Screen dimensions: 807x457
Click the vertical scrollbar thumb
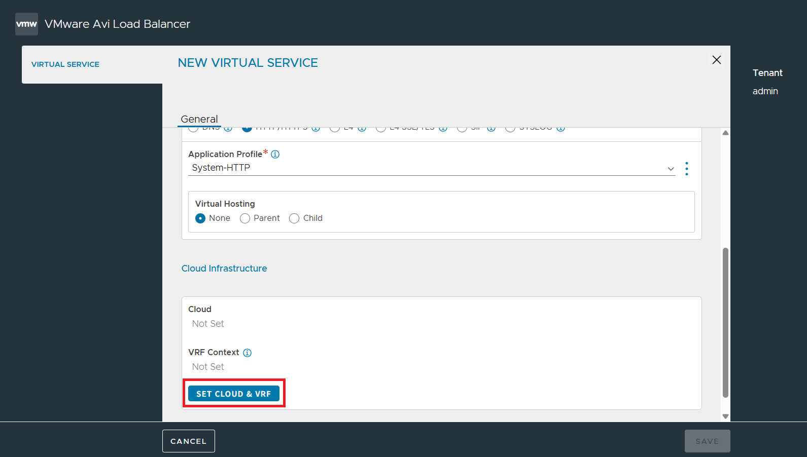725,323
